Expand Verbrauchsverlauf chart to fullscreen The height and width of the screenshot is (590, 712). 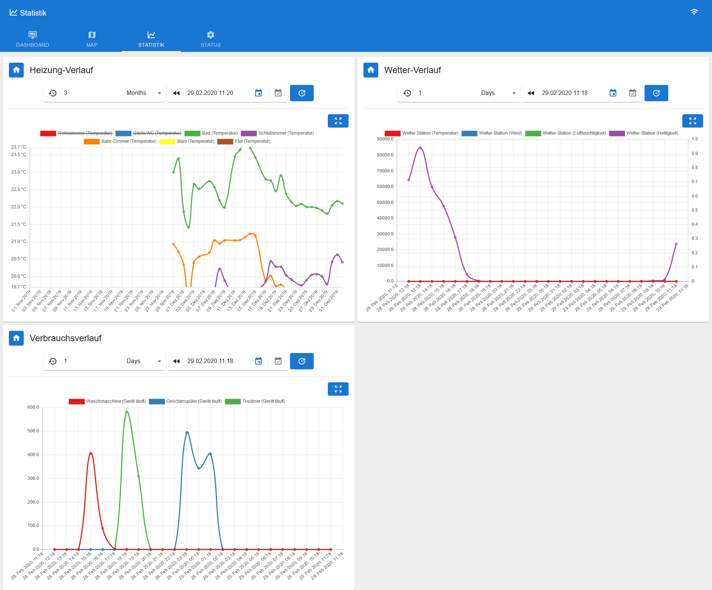(338, 389)
